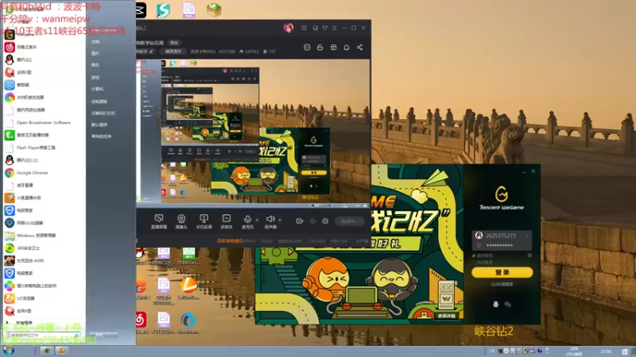Click the record video icon in streaming tool
Viewport: 636px width, 357px height.
point(300,221)
